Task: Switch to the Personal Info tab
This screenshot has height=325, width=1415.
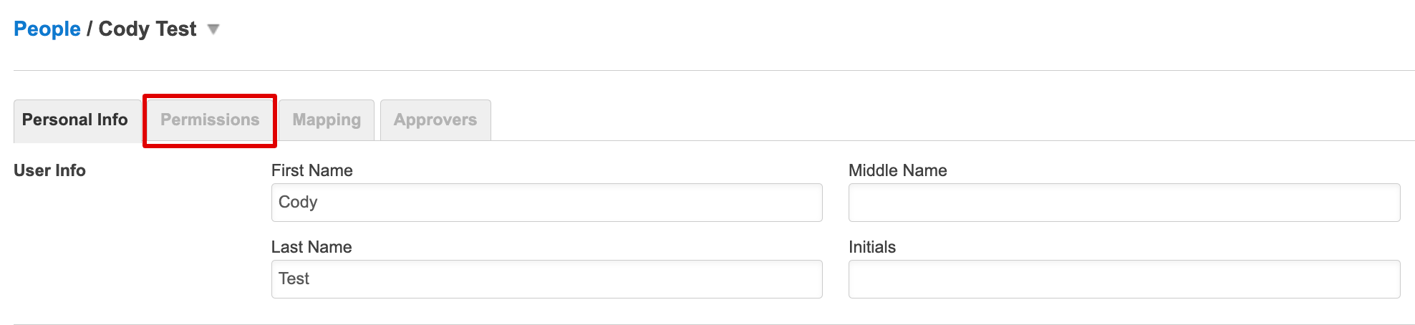Action: pyautogui.click(x=75, y=120)
